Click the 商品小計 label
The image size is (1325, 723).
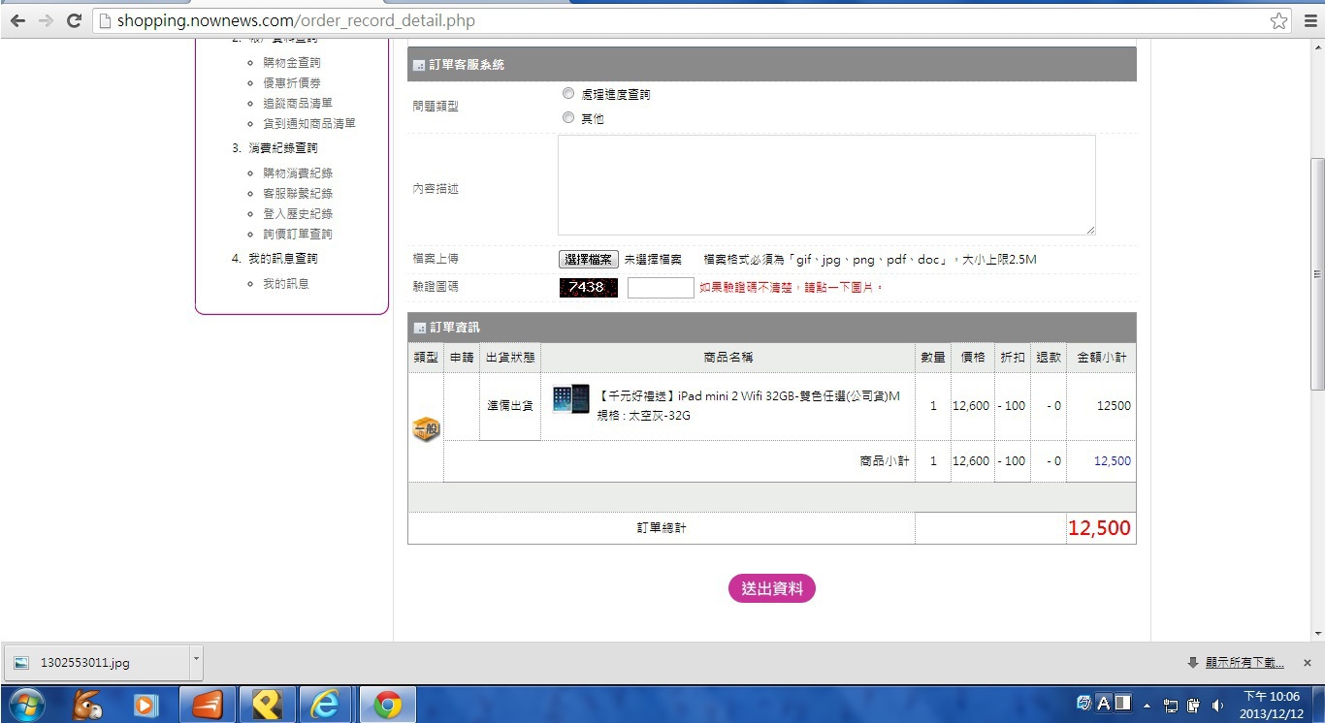[885, 461]
